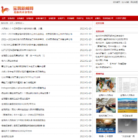Open elderly man portrait thumbnail

point(106,126)
